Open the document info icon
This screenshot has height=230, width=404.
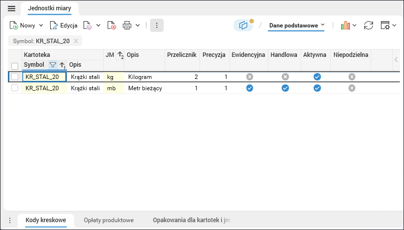point(87,26)
